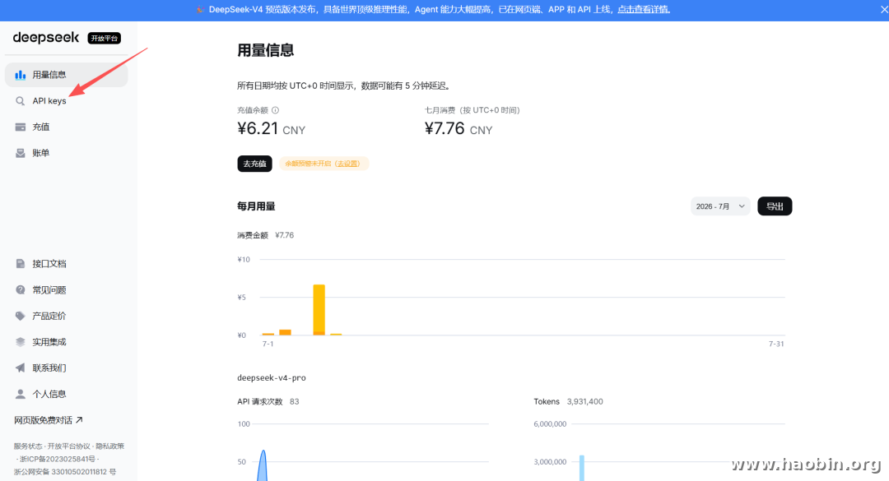Click the API keys magnifier icon
Viewport: 889px width, 481px height.
[21, 101]
